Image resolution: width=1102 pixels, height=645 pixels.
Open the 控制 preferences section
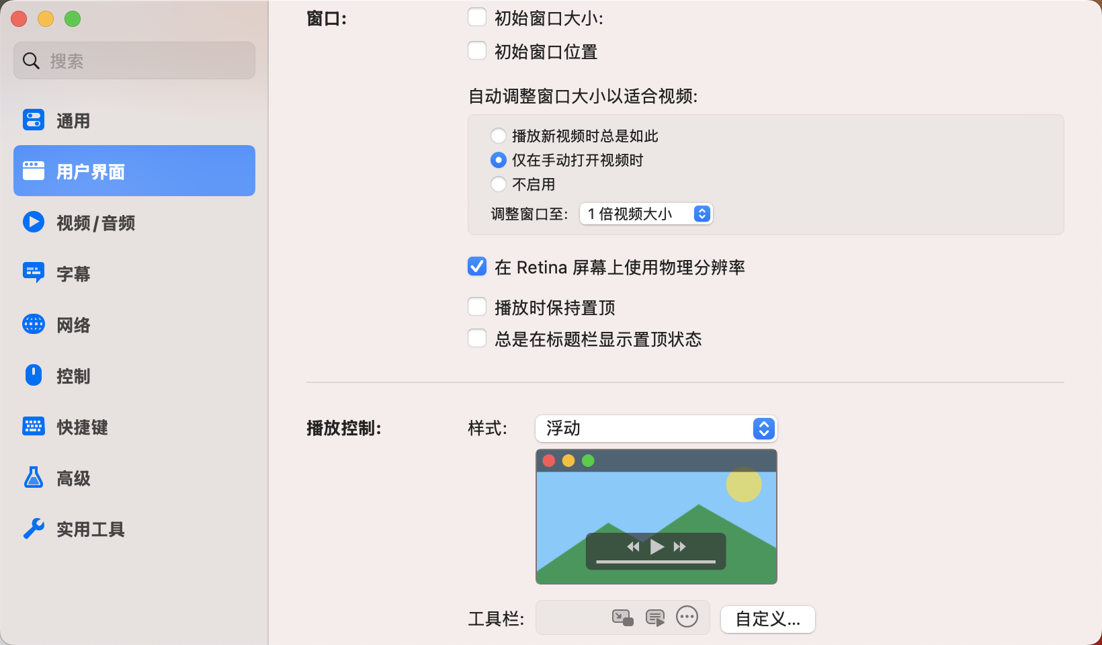pos(74,376)
